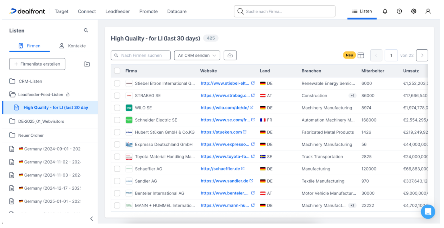Expand the +1 branches badge for STRABAG
Image resolution: width=444 pixels, height=228 pixels.
[x=352, y=95]
